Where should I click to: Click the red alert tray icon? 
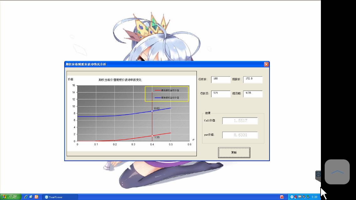tap(296, 197)
